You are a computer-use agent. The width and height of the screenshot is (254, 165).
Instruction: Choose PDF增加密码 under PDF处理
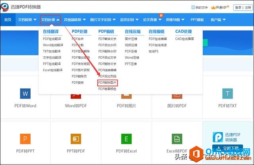(x=81, y=58)
